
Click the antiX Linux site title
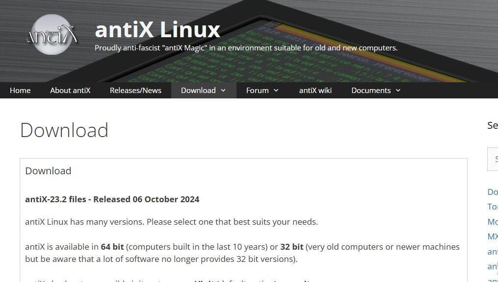click(x=157, y=30)
